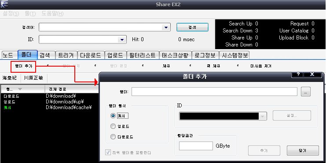Screen dimensions: 326x163
Task: Select the 폴더 tab
Action: 28,55
